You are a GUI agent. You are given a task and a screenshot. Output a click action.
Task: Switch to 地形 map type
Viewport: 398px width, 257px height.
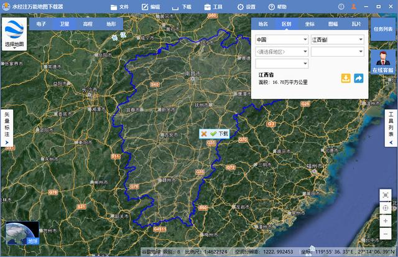(111, 24)
